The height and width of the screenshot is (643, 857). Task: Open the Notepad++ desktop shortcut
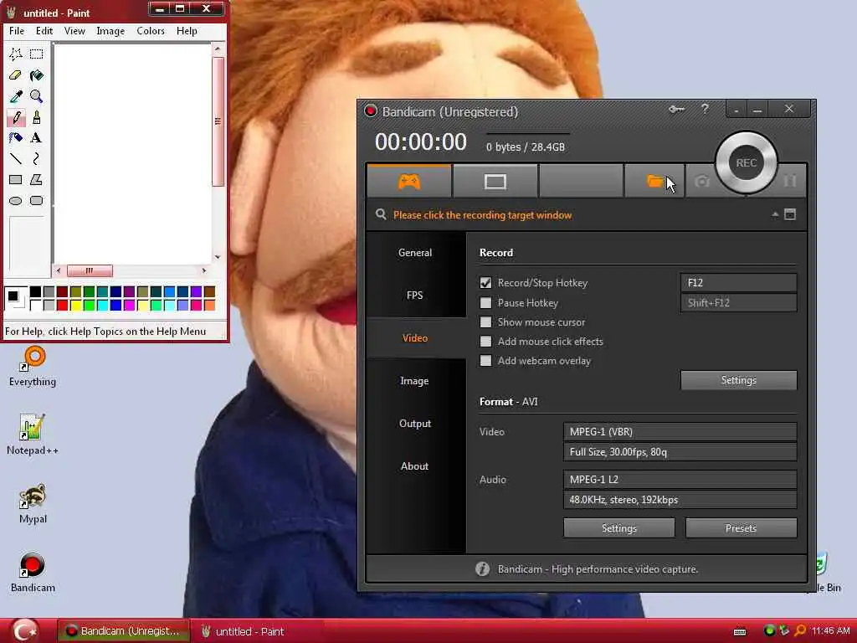[x=33, y=435]
